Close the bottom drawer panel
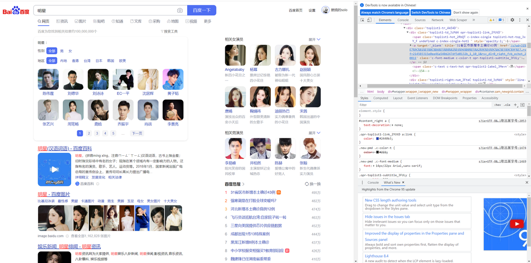The width and height of the screenshot is (531, 263). tap(527, 182)
